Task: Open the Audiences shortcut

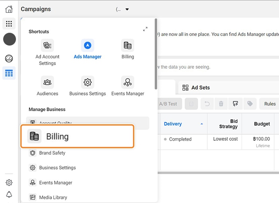Action: (47, 86)
